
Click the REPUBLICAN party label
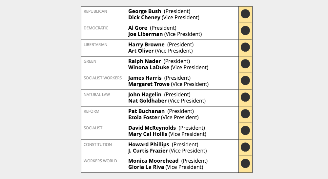tap(95, 11)
